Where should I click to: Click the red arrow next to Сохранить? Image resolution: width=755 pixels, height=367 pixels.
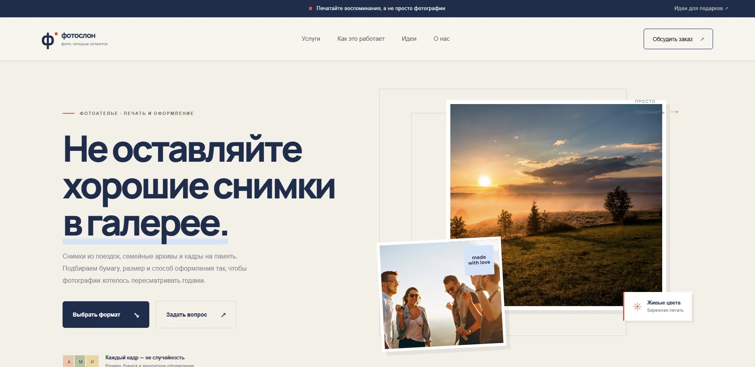click(674, 112)
